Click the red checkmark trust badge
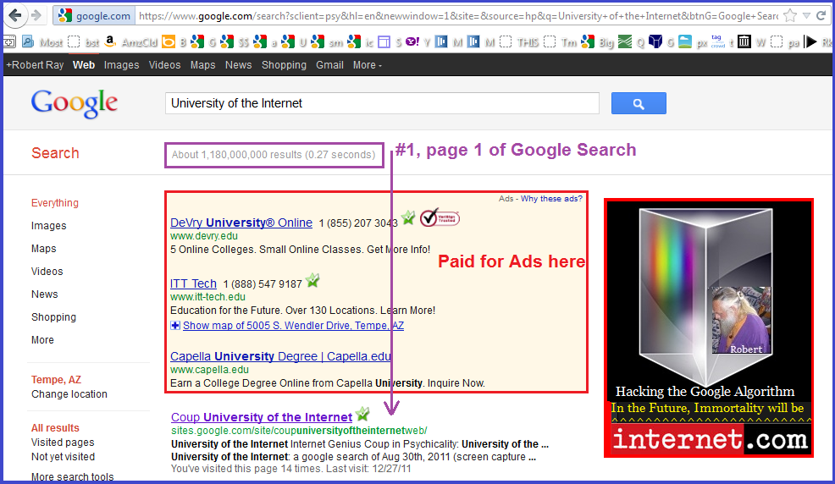Viewport: 835px width, 484px height. 440,217
